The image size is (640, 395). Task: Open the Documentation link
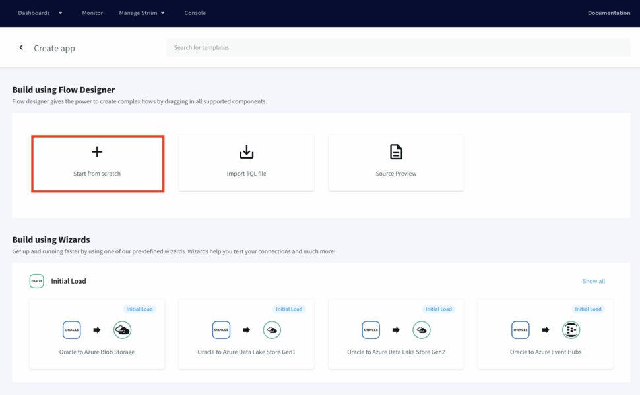click(x=608, y=12)
